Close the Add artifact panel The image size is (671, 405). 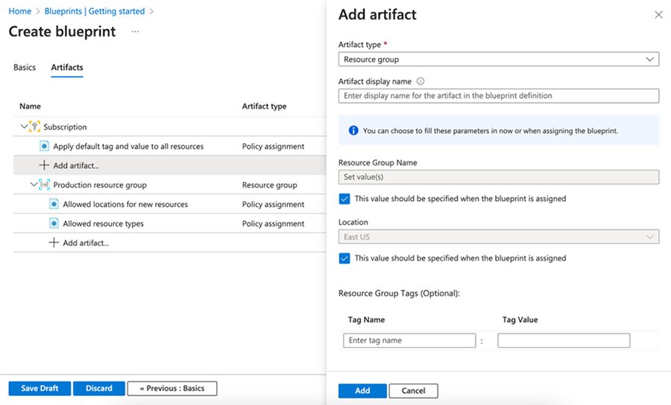658,15
